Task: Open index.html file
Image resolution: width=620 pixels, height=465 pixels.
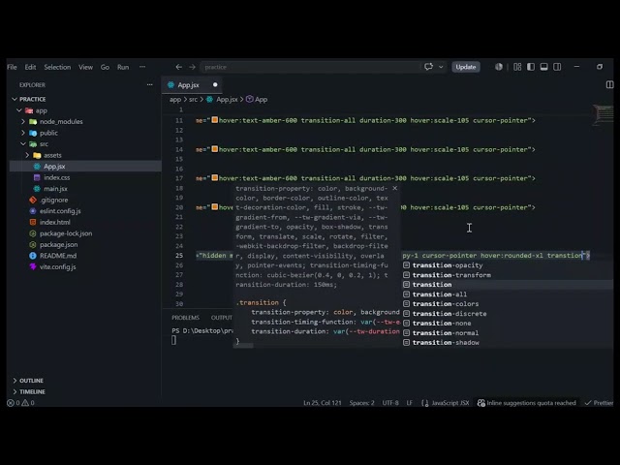Action: pyautogui.click(x=54, y=222)
